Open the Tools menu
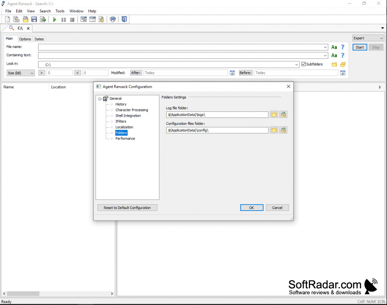 pyautogui.click(x=60, y=11)
